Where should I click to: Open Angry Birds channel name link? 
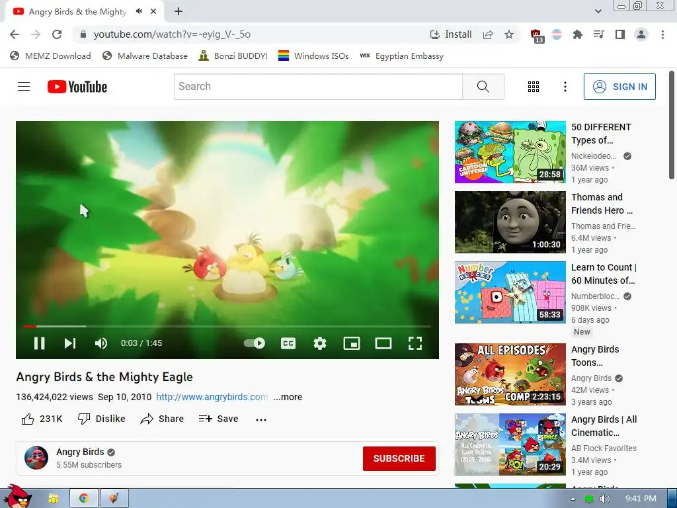tap(80, 452)
